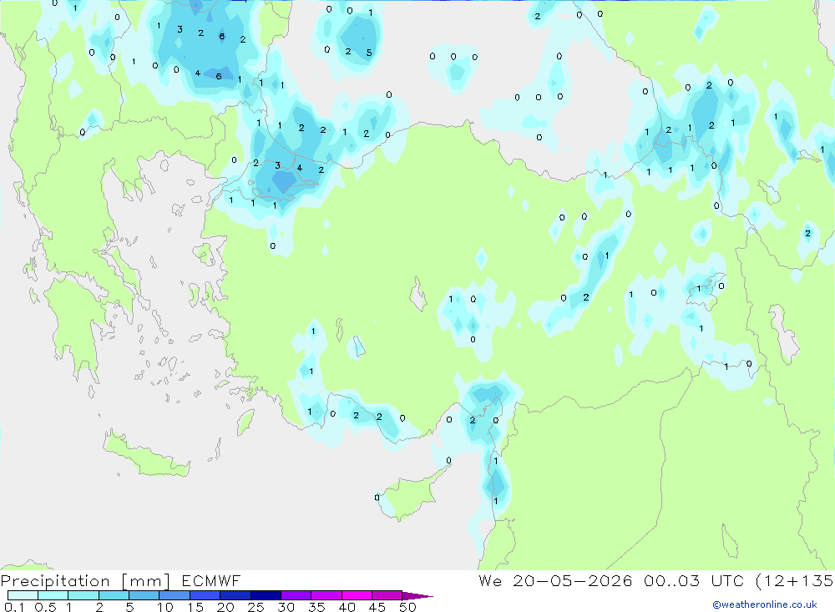
Task: Click the '15' legend scale label
Action: click(195, 607)
